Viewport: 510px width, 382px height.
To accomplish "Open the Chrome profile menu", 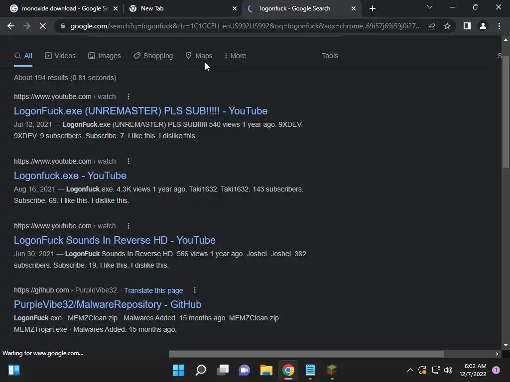I will click(483, 26).
